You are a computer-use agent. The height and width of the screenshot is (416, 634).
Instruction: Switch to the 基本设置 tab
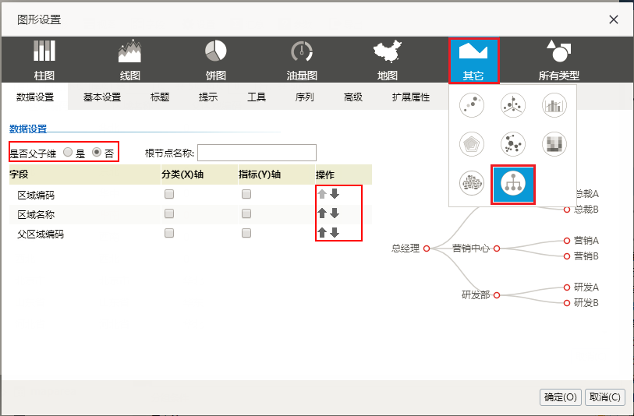tap(102, 97)
